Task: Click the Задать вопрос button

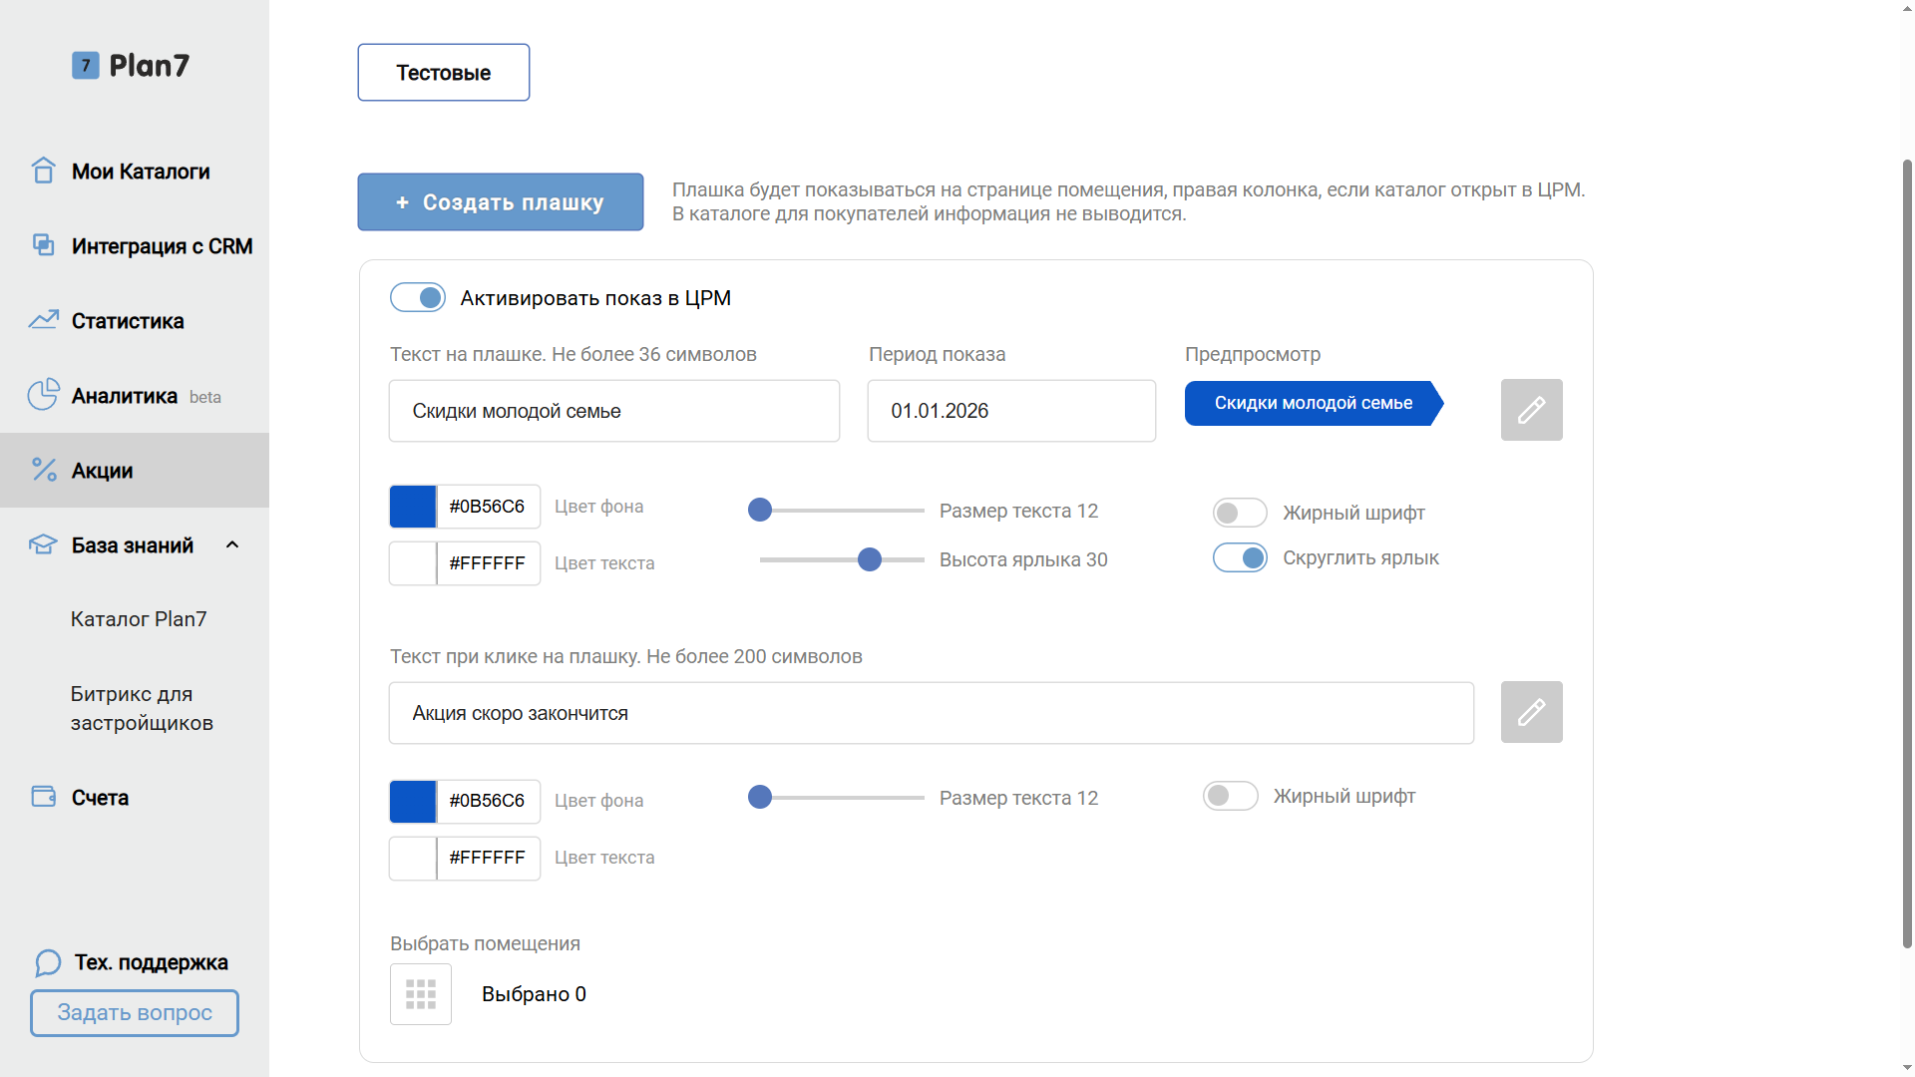Action: 135,1013
